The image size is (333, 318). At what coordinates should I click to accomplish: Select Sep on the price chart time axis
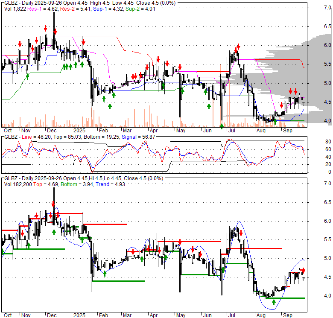288,131
